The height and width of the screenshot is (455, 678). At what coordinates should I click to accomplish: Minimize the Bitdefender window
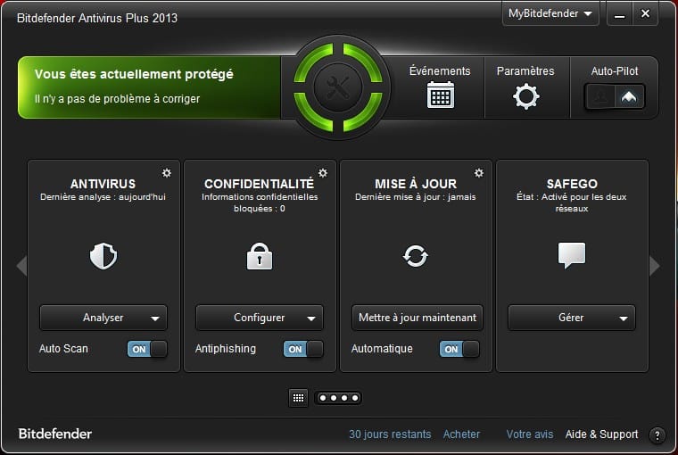[620, 14]
